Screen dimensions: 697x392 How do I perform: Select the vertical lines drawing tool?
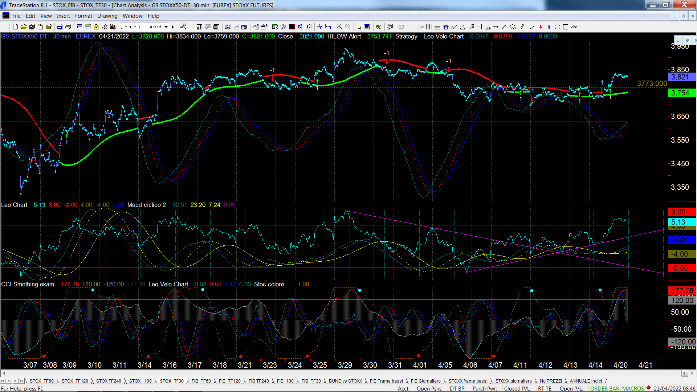(429, 27)
